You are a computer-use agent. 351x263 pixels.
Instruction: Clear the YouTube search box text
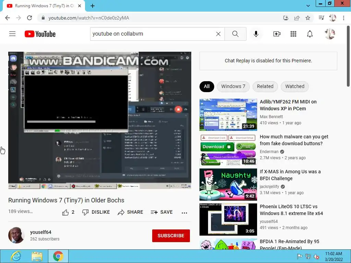coord(218,34)
